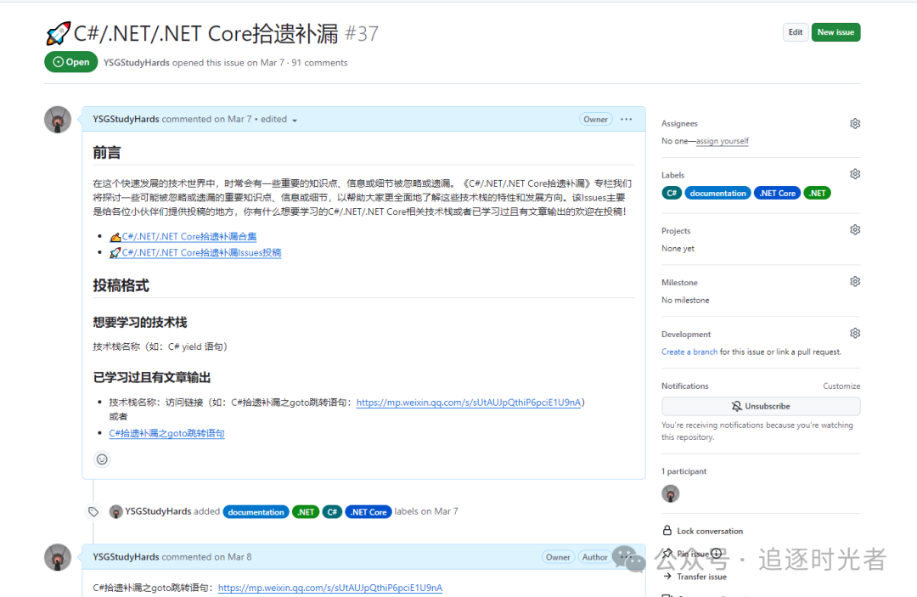Click 投稿格式 heading

point(121,285)
